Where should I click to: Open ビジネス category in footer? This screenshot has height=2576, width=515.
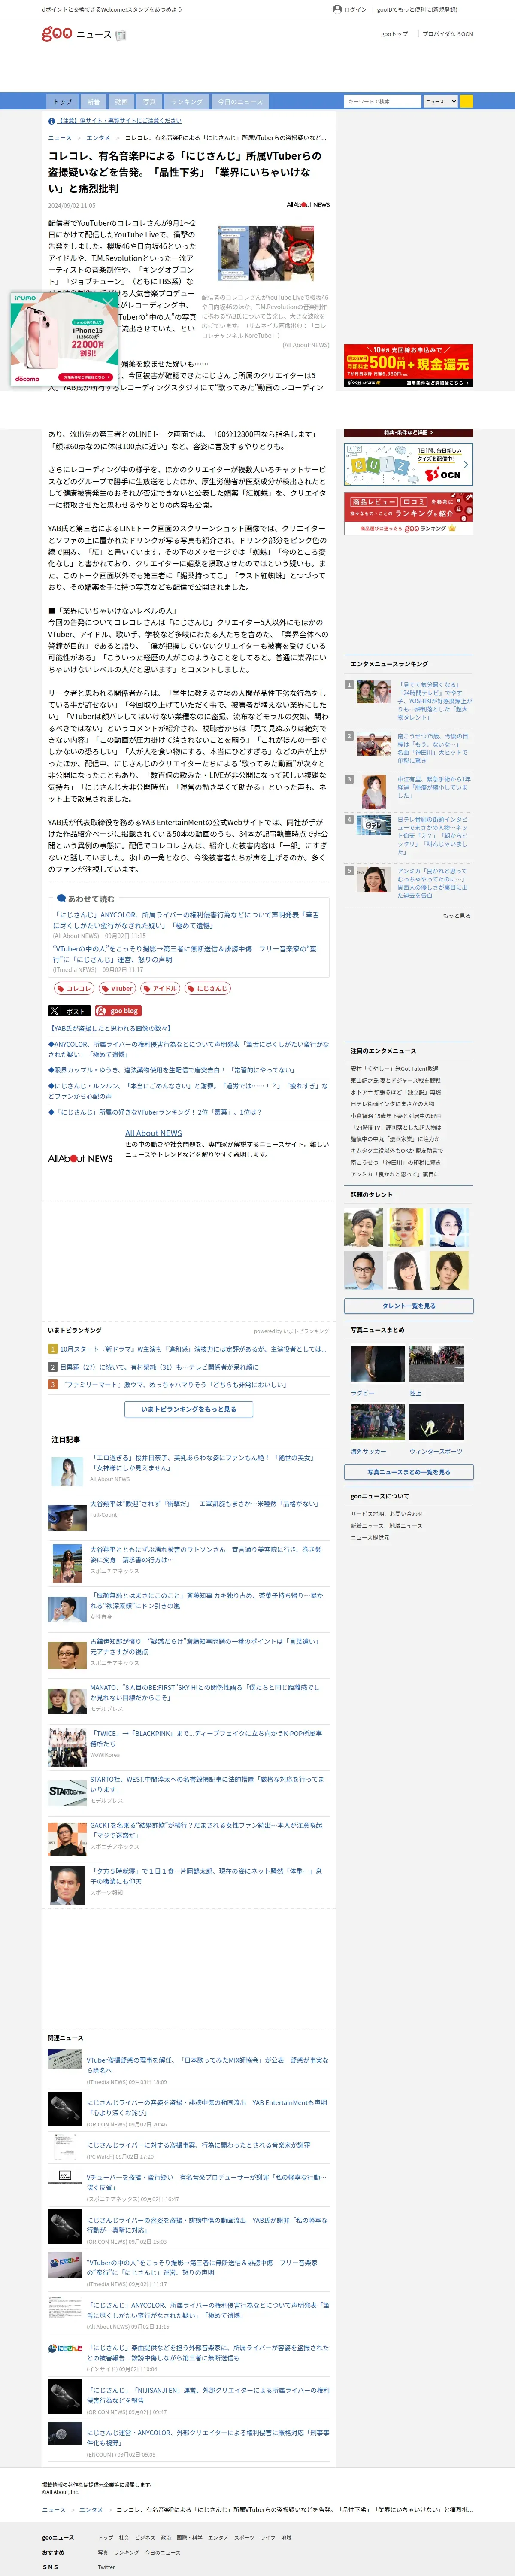pyautogui.click(x=145, y=2537)
